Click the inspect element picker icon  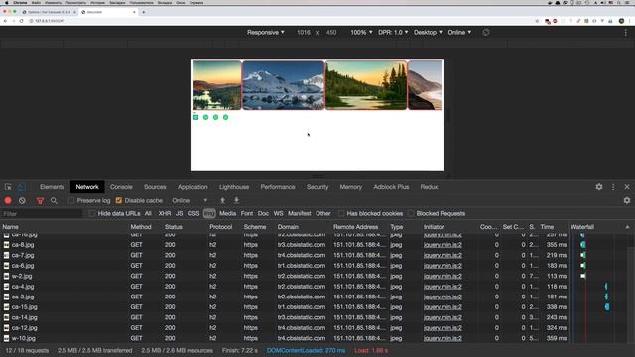(8, 187)
